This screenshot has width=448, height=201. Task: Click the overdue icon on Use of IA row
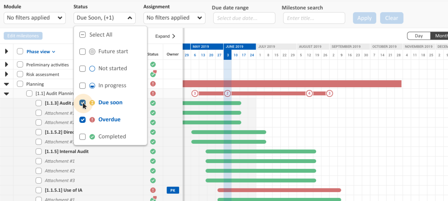[153, 190]
